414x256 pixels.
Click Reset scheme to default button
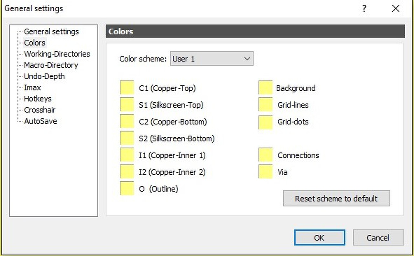click(x=336, y=198)
